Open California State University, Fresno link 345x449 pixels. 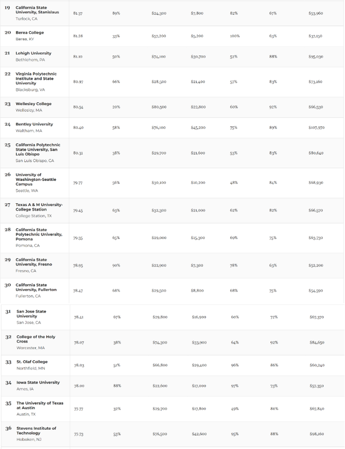(34, 262)
